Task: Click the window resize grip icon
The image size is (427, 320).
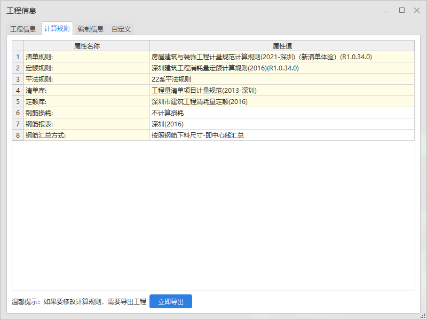Action: coord(423,316)
